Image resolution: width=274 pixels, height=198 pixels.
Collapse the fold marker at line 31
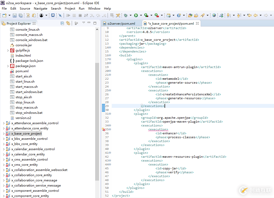110,114
